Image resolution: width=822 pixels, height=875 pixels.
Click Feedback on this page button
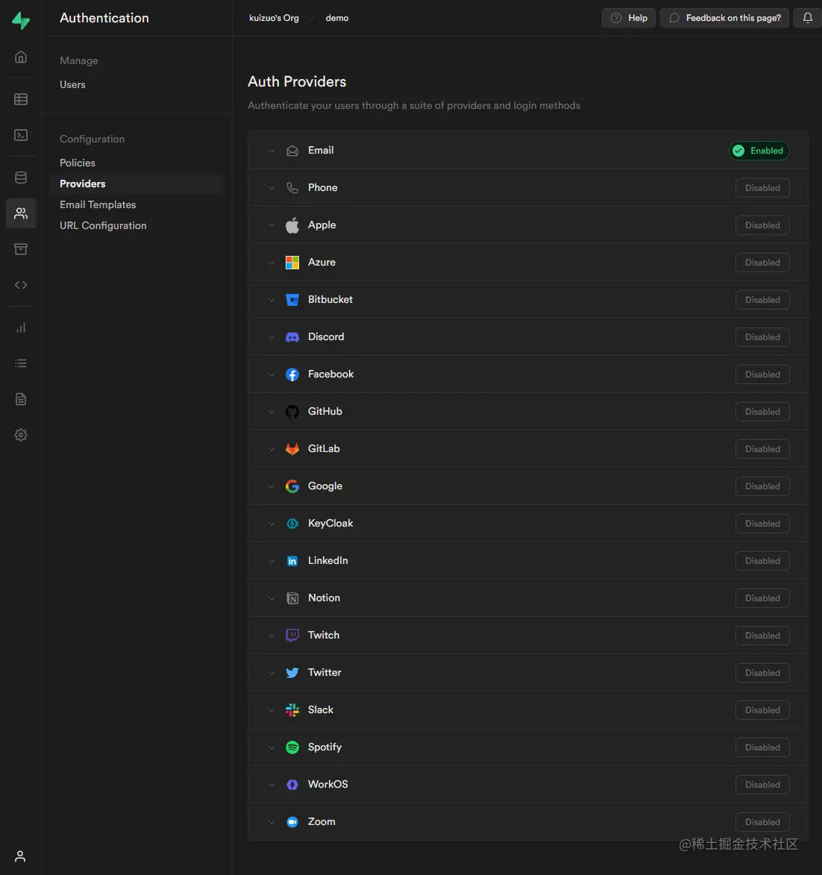[724, 18]
